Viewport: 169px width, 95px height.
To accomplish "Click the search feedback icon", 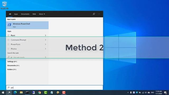I will (94, 14).
